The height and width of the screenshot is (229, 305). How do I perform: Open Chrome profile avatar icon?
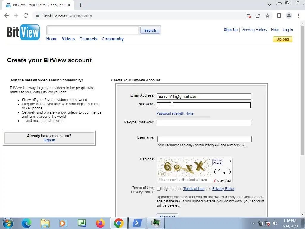(289, 16)
